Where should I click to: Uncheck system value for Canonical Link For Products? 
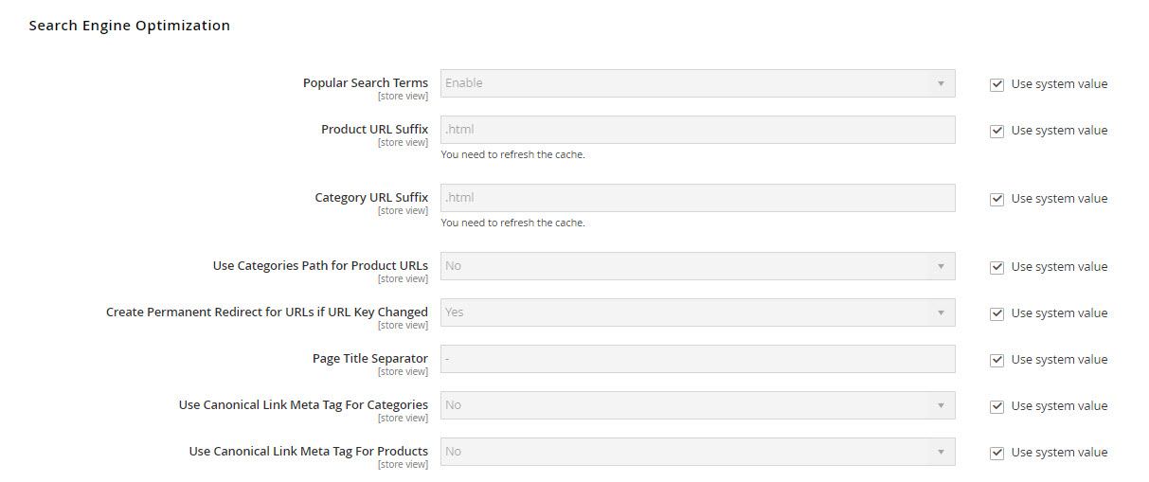(996, 453)
